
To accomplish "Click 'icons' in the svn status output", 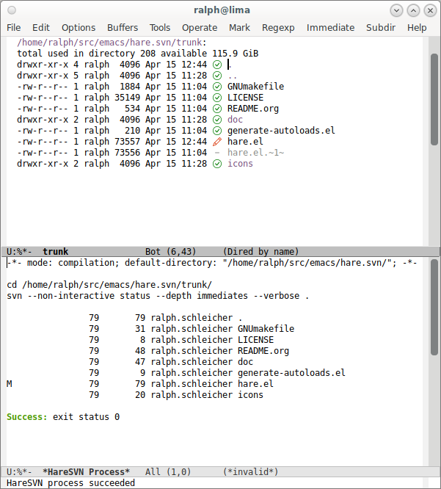I will click(x=250, y=395).
